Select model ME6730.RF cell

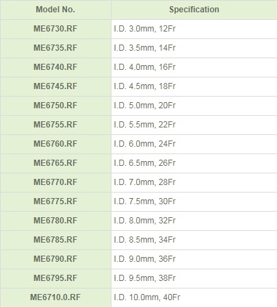point(55,29)
